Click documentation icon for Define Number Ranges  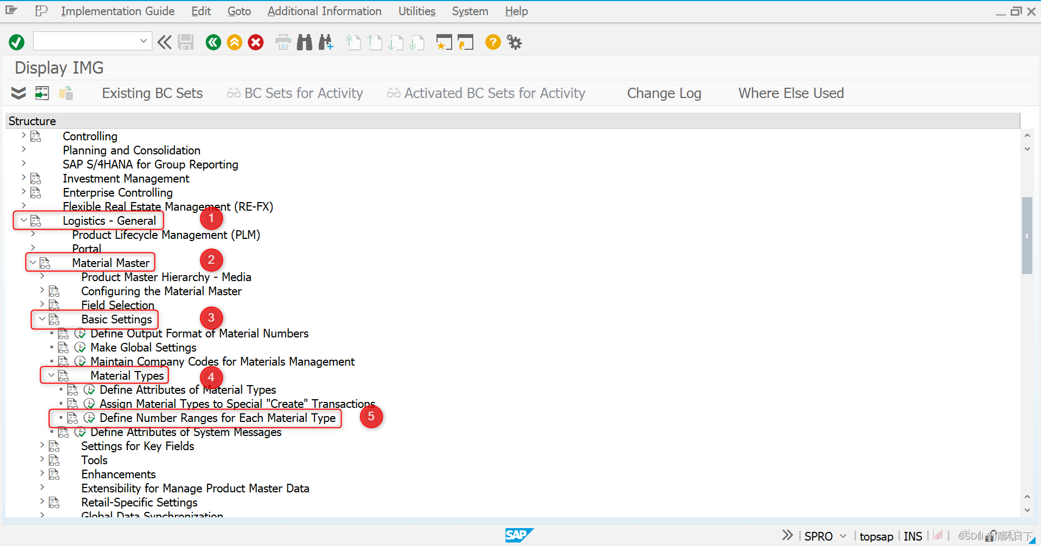[x=72, y=418]
